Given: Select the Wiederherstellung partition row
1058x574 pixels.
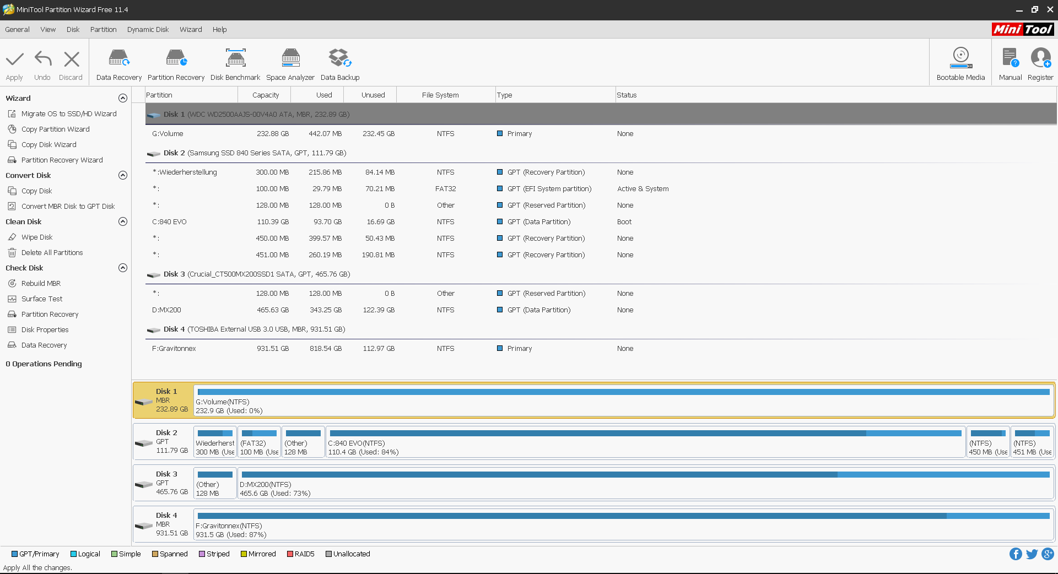Looking at the screenshot, I should point(601,172).
